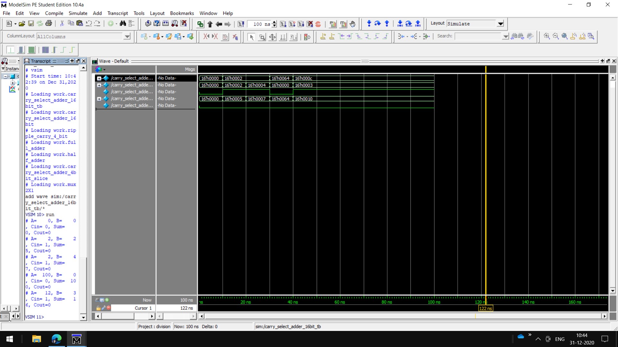Increase run length with stepper up arrow
This screenshot has width=618, height=347.
pyautogui.click(x=274, y=22)
